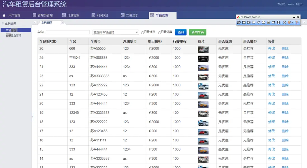
Task: Open the FastStone settings dropdown arrow
Action: tap(292, 22)
